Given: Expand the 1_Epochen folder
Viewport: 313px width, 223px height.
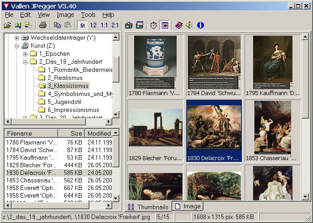Looking at the screenshot, I should tap(25, 54).
